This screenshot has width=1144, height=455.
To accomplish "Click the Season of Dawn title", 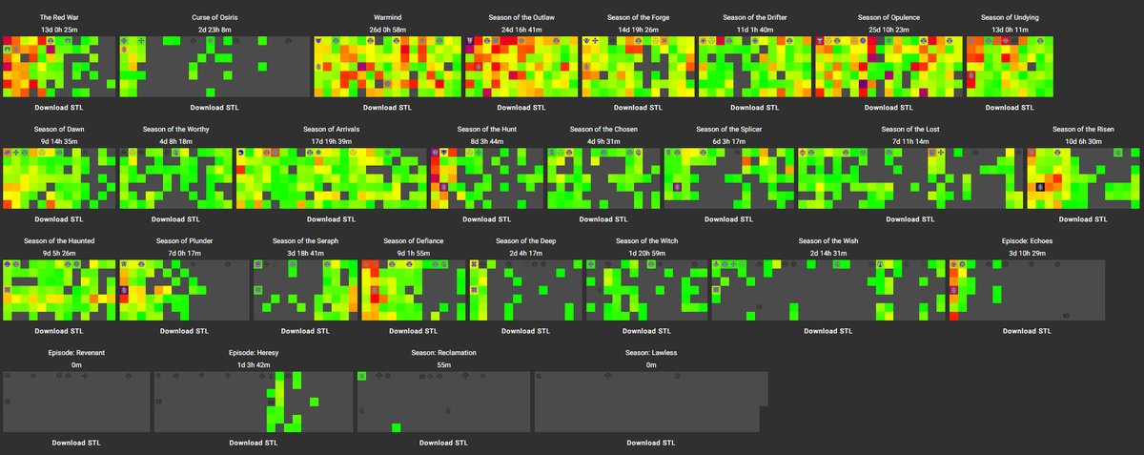I will tap(59, 129).
